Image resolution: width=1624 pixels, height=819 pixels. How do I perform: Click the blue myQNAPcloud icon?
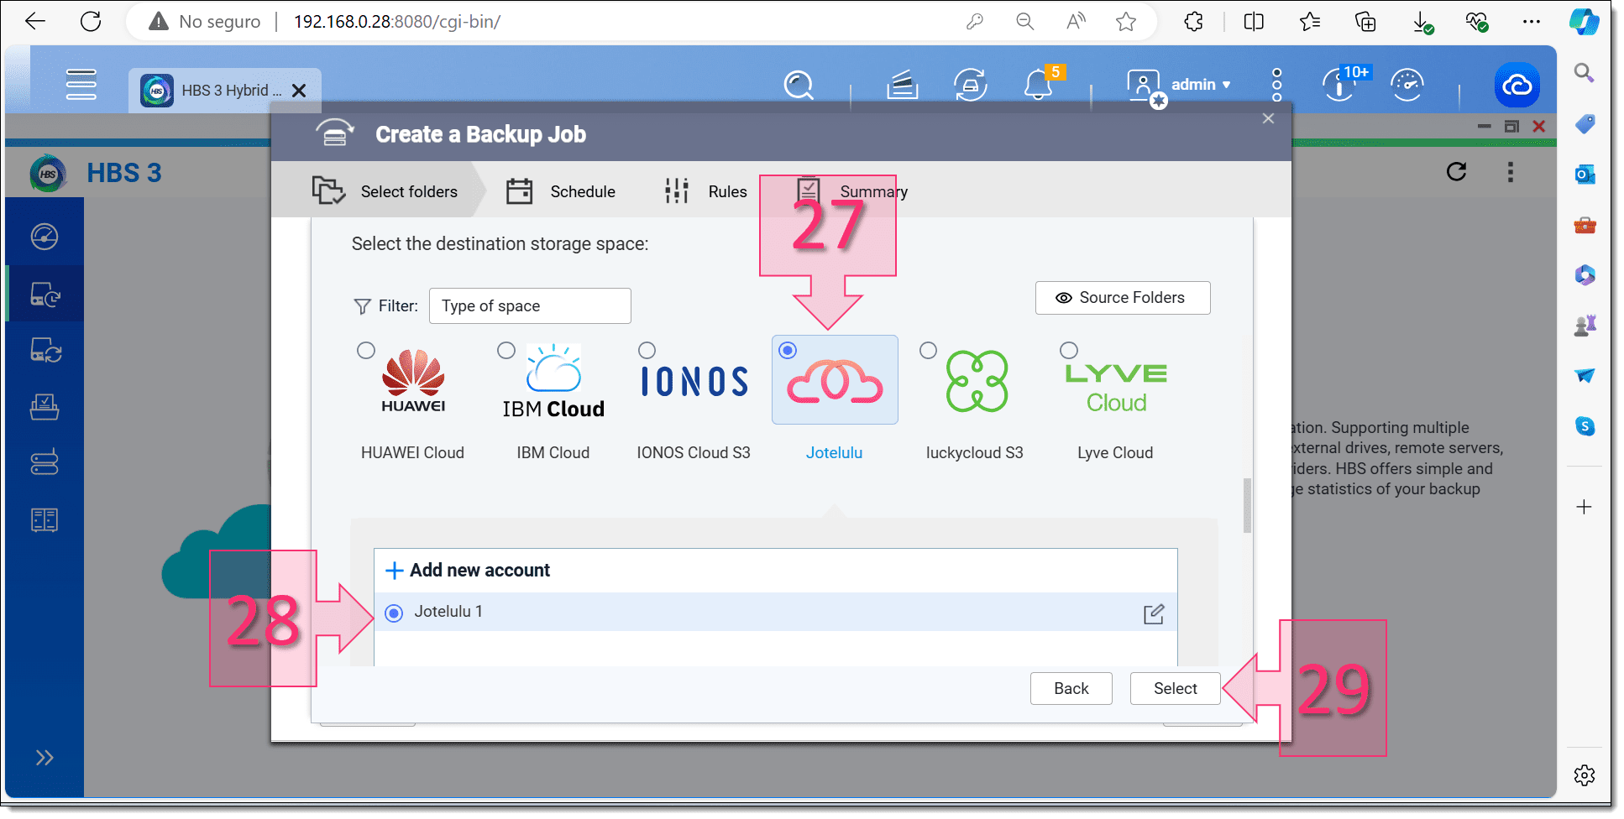[1517, 85]
